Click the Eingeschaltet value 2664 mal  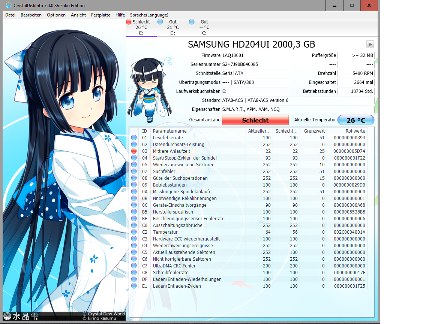(x=355, y=82)
